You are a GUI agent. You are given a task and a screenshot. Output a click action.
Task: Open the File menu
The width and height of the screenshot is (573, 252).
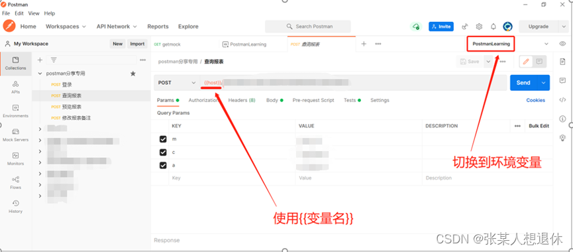6,13
